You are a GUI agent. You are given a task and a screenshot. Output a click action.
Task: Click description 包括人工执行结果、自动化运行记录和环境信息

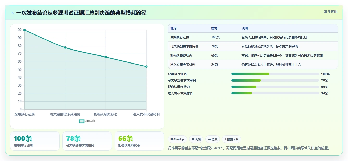[274, 37]
